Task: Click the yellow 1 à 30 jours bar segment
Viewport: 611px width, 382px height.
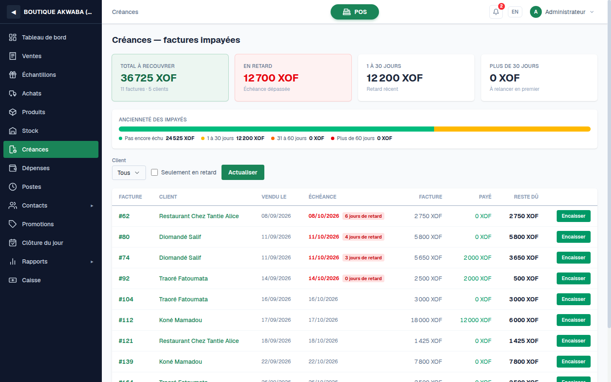Action: pyautogui.click(x=512, y=129)
